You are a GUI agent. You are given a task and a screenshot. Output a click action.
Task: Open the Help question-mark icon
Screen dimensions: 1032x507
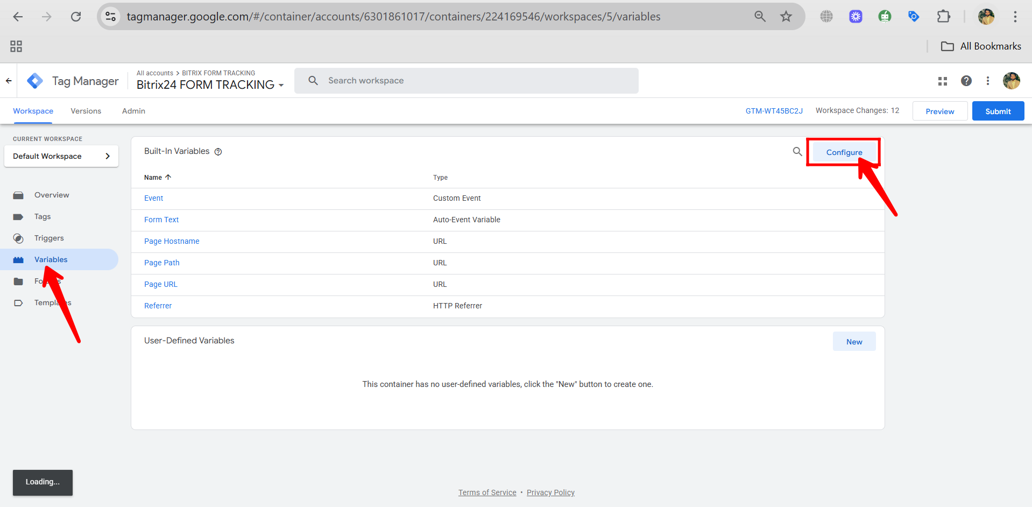pos(966,81)
